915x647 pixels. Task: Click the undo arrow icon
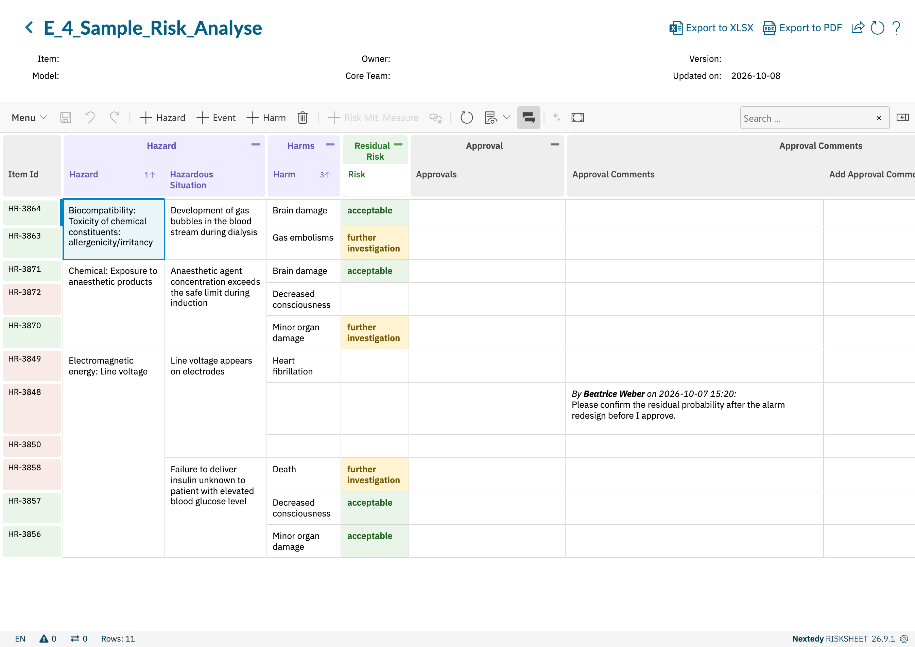pos(90,118)
